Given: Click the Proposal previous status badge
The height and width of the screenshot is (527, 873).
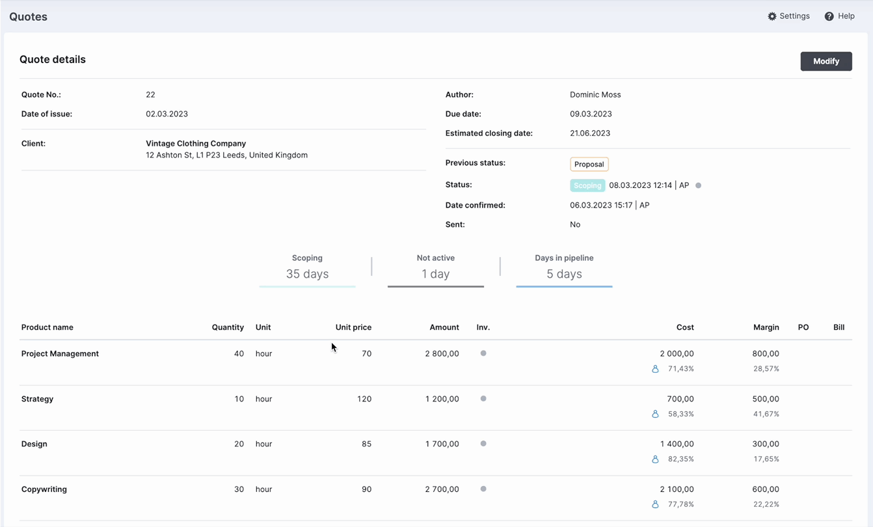Looking at the screenshot, I should pos(589,164).
